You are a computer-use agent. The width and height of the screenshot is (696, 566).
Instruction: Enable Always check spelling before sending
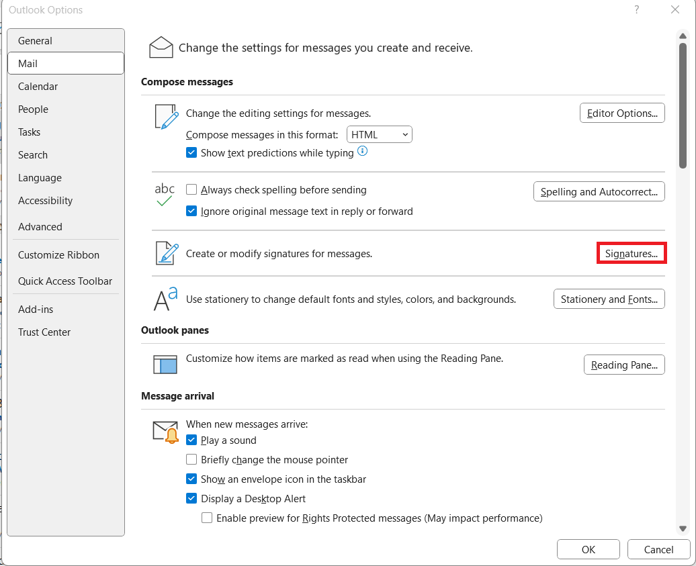pyautogui.click(x=191, y=190)
